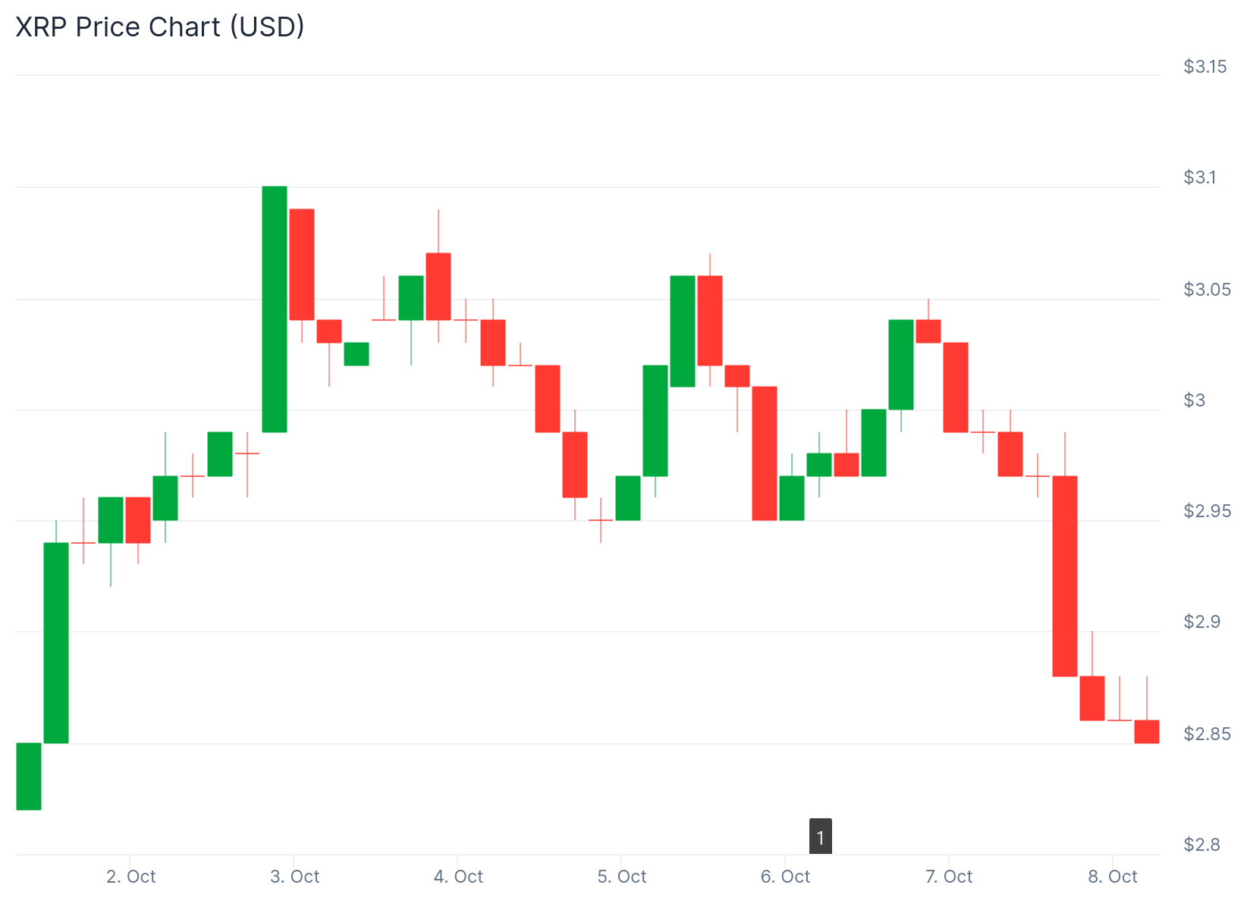The height and width of the screenshot is (910, 1247).
Task: Click the $3.15 price axis label
Action: tap(1205, 67)
